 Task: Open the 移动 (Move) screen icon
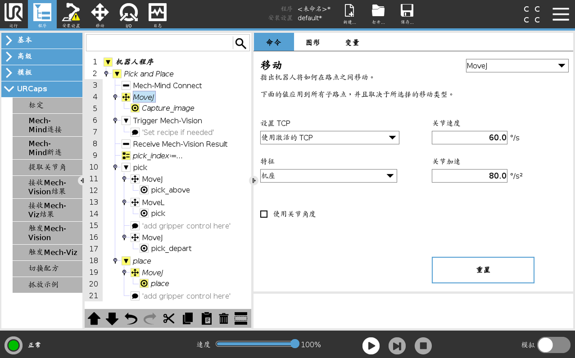click(100, 14)
